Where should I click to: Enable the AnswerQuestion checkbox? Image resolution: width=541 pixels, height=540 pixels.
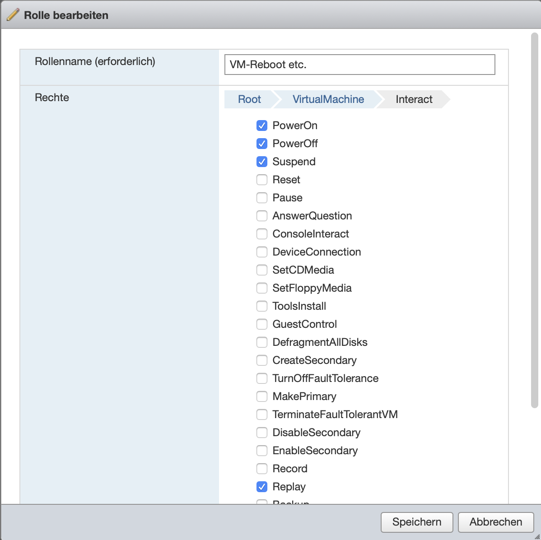(262, 216)
